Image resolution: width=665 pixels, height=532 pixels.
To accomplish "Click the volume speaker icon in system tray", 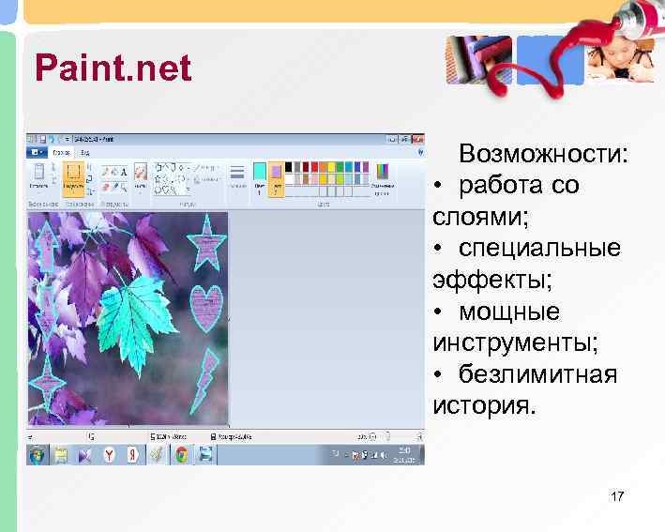I will (383, 455).
